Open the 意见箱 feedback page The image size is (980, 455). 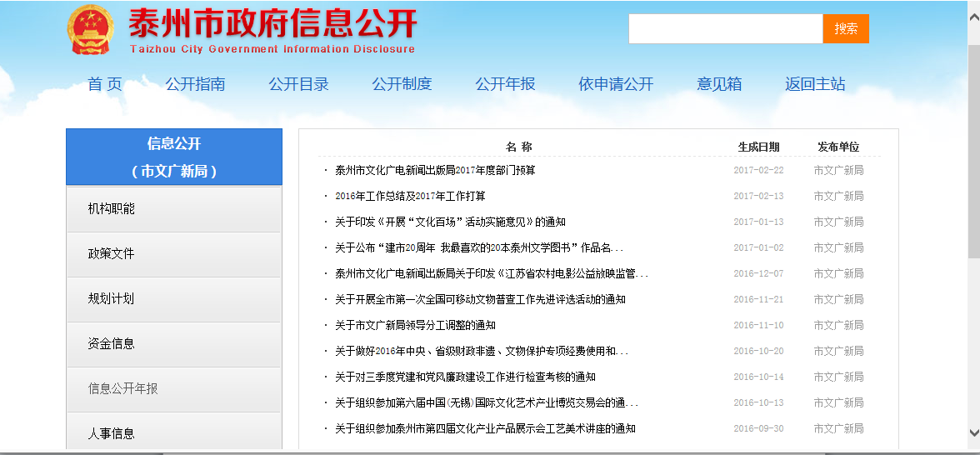coord(719,84)
